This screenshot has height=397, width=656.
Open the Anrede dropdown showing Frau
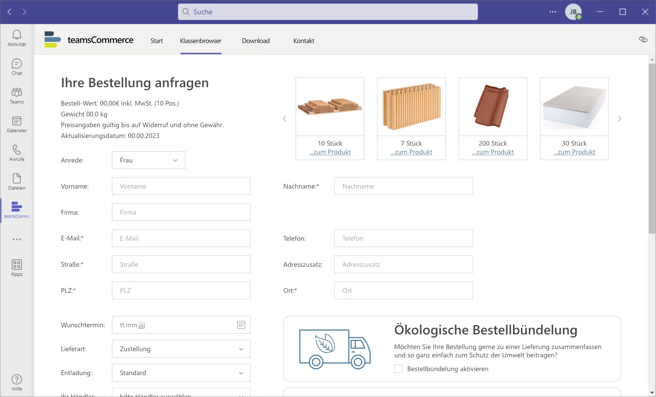[148, 160]
